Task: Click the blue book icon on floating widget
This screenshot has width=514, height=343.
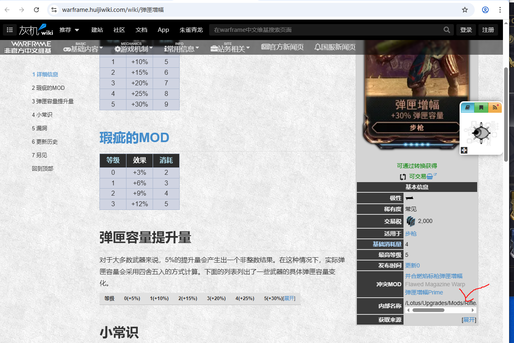Action: click(467, 107)
